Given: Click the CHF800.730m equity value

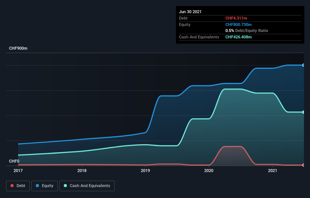Looking at the screenshot, I should pos(238,24).
